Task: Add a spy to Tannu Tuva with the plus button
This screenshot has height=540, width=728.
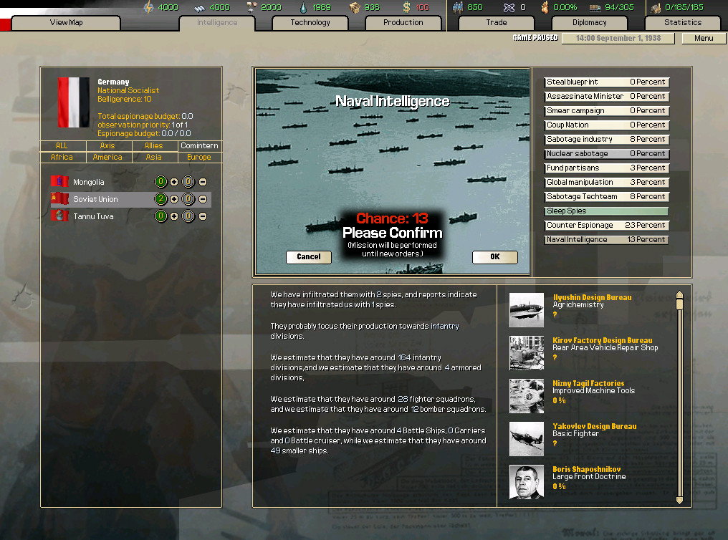Action: tap(174, 216)
